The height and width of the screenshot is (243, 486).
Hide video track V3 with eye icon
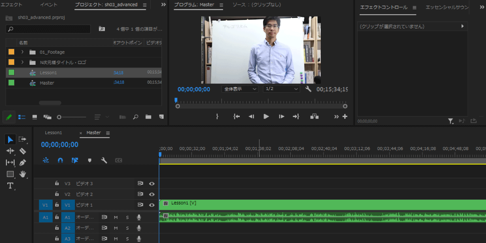coord(152,183)
